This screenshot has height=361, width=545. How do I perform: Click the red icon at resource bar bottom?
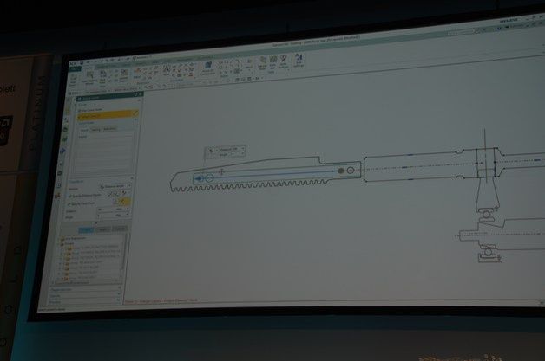[x=57, y=197]
